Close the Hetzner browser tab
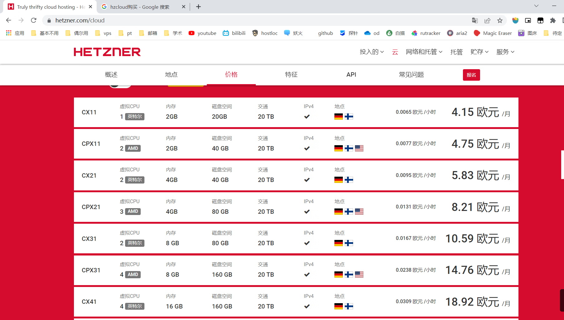Screen dimensions: 564x320 [x=90, y=7]
